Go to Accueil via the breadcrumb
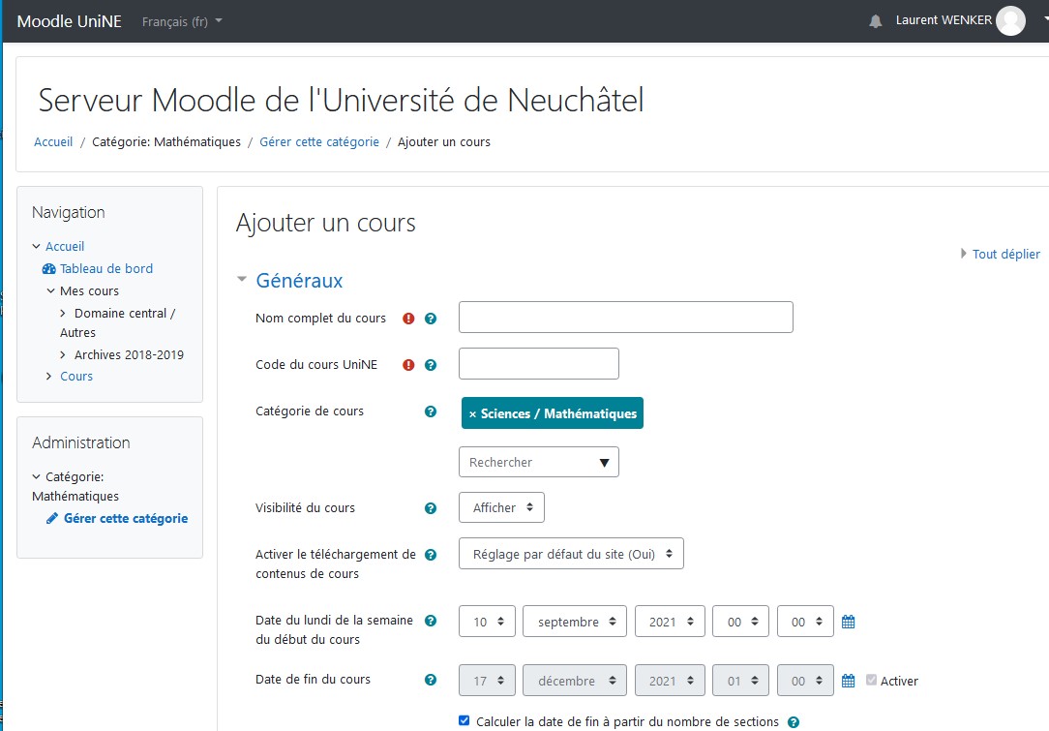The height and width of the screenshot is (731, 1049). pos(53,141)
